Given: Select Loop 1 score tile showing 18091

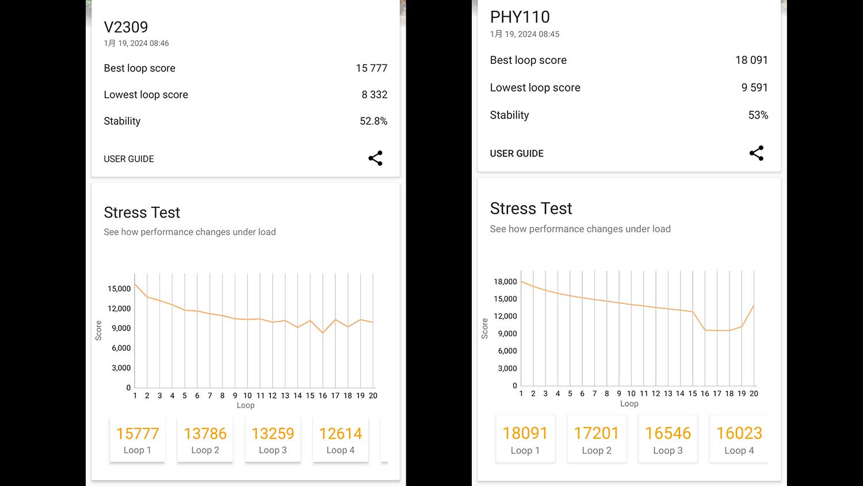Looking at the screenshot, I should pyautogui.click(x=525, y=439).
